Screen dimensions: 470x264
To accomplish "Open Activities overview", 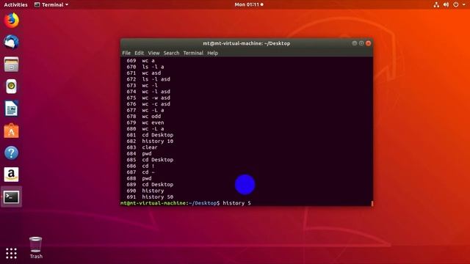I will tap(15, 4).
